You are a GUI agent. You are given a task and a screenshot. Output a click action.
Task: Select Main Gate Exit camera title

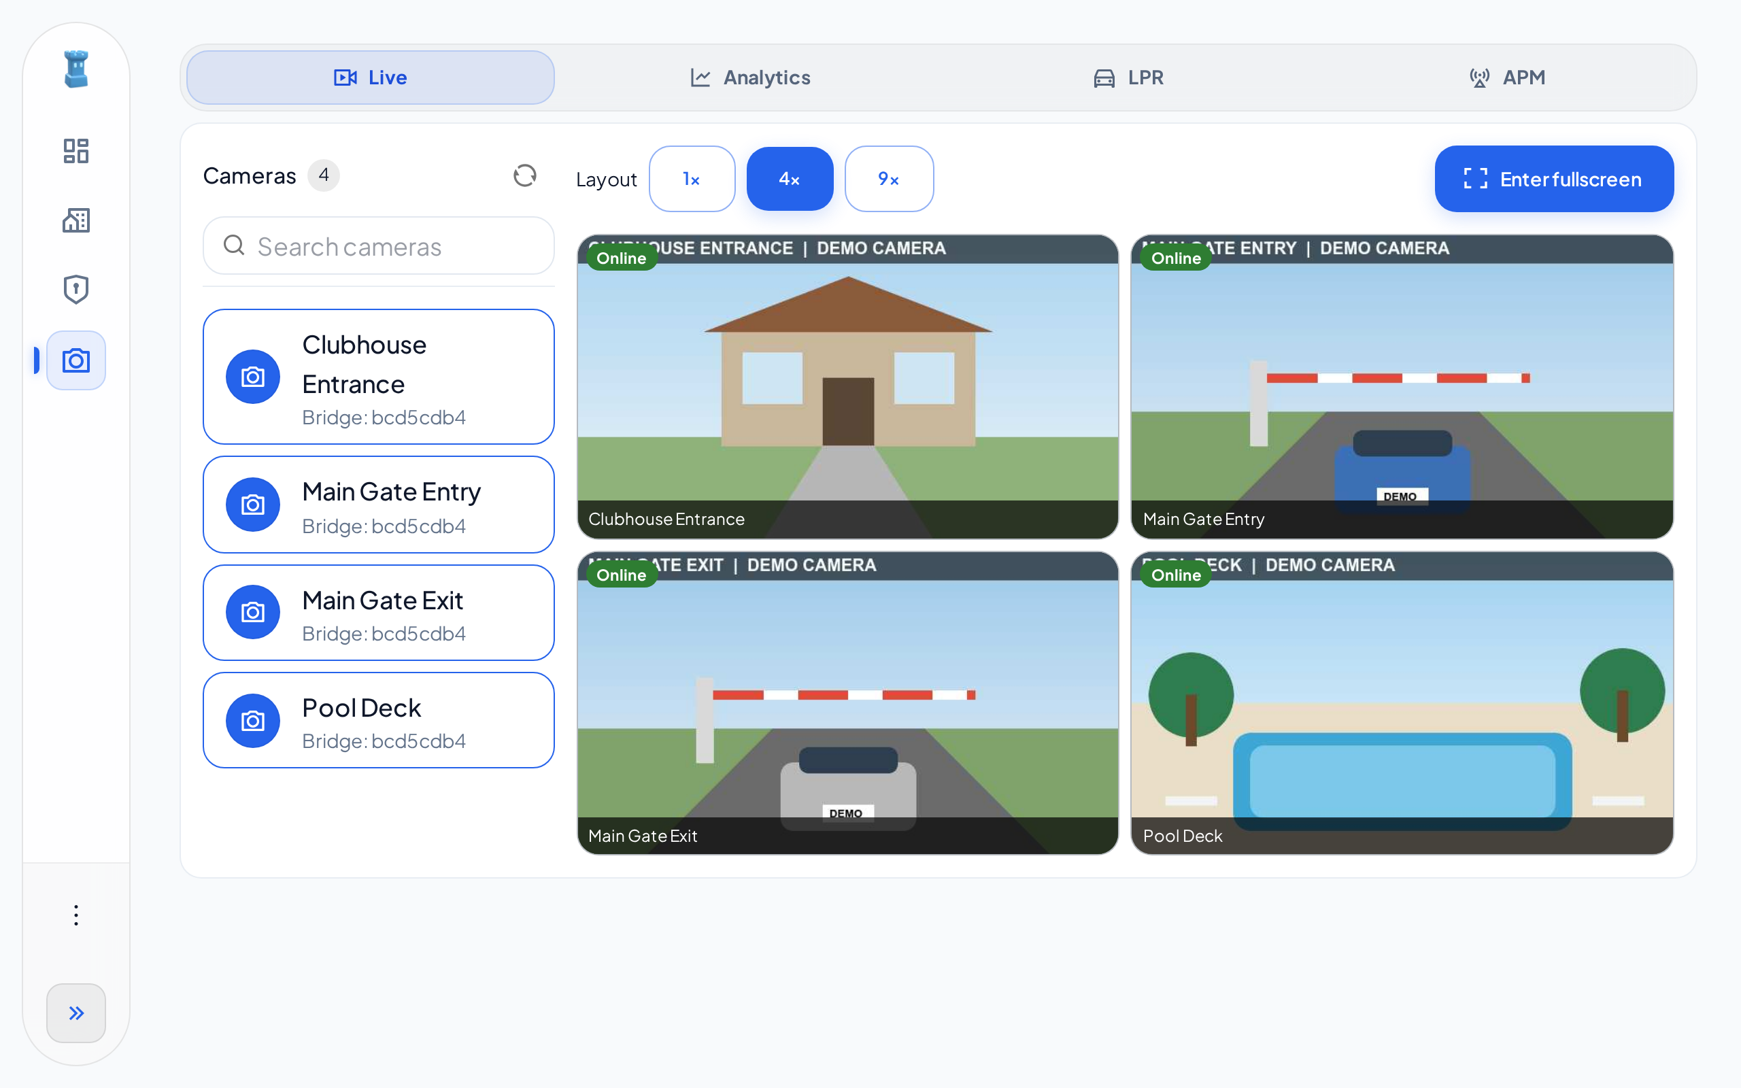383,600
